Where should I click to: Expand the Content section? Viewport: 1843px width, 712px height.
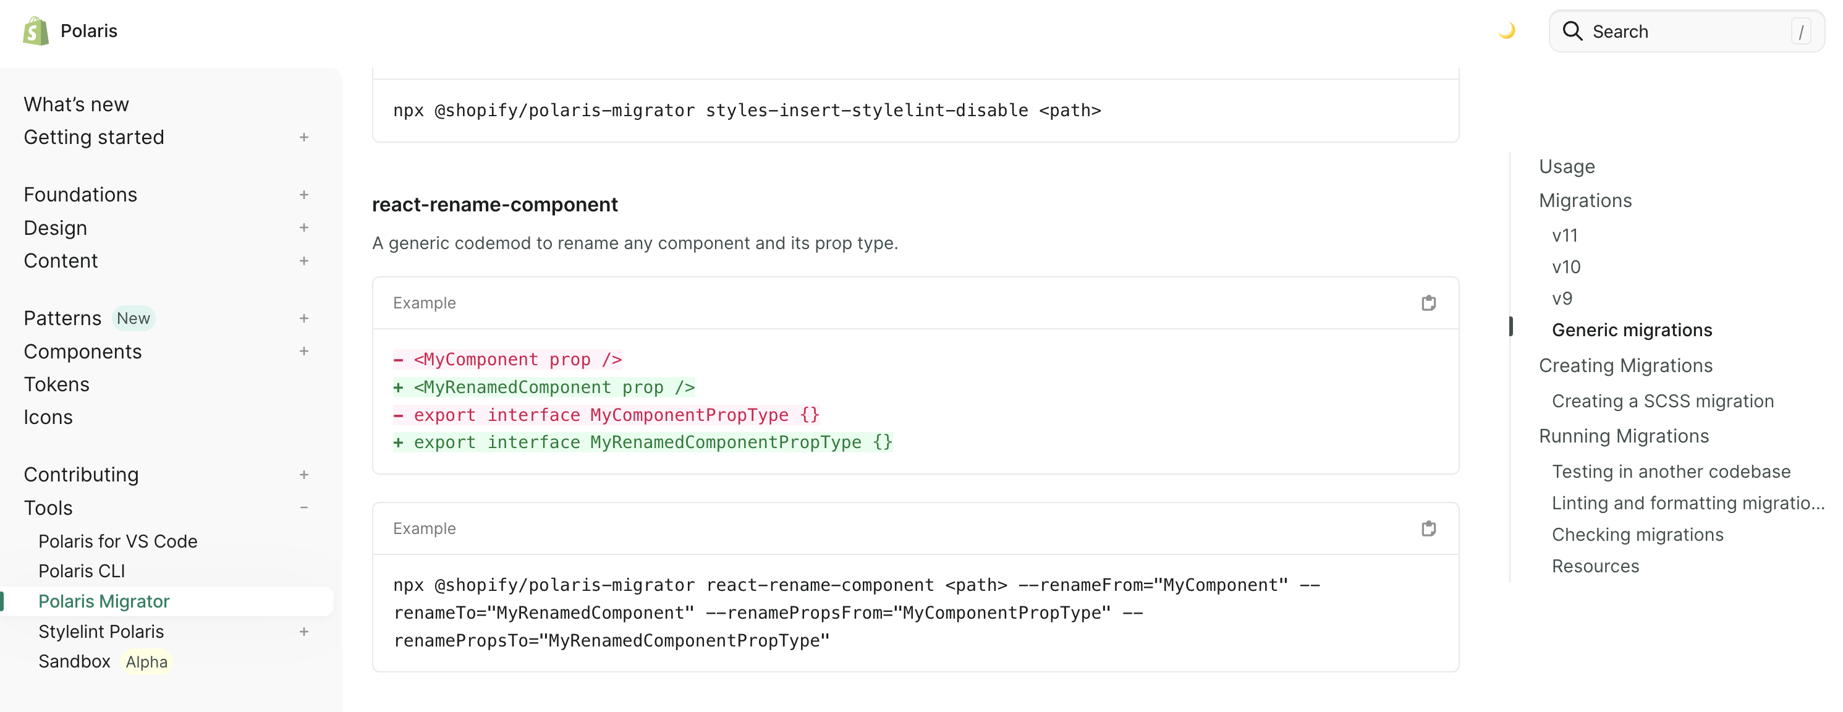click(x=304, y=260)
